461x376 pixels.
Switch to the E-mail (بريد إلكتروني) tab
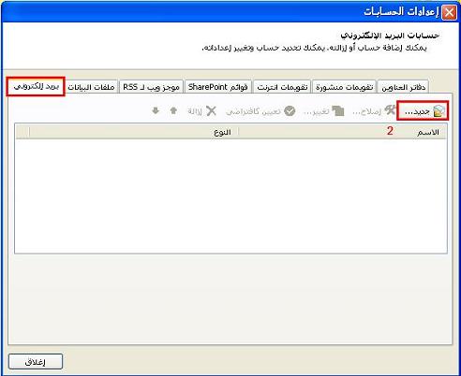pos(36,86)
